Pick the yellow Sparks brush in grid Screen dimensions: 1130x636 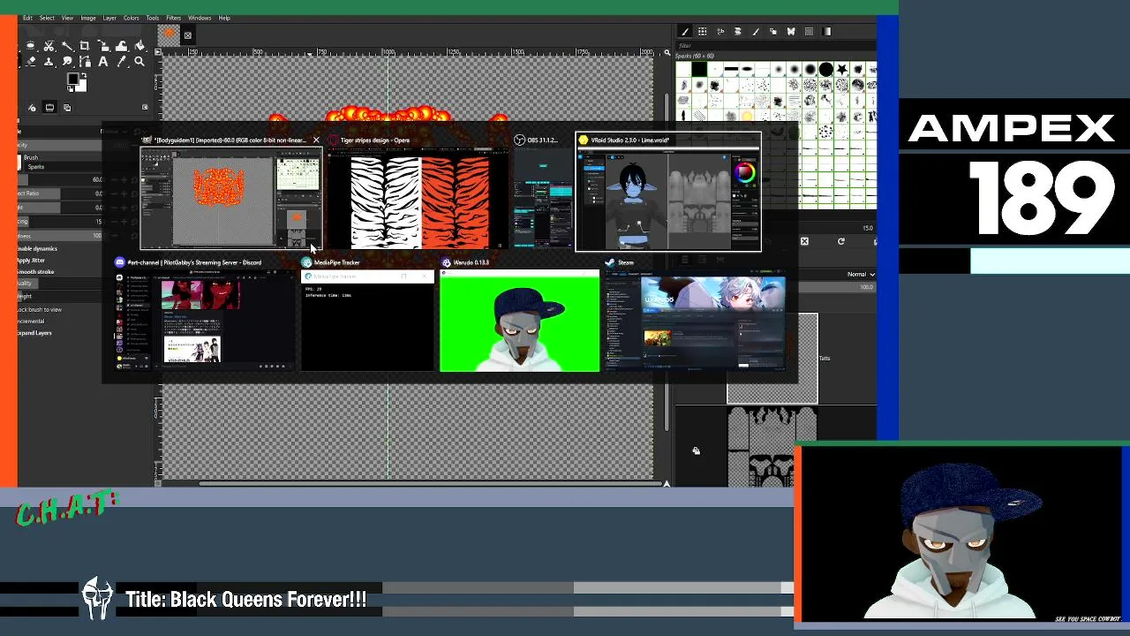[x=747, y=116]
